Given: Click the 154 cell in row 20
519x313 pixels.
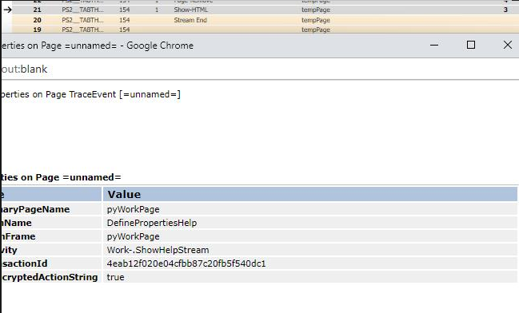Looking at the screenshot, I should coord(125,20).
